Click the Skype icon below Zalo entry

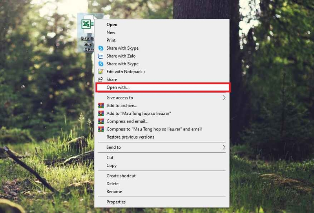[101, 64]
